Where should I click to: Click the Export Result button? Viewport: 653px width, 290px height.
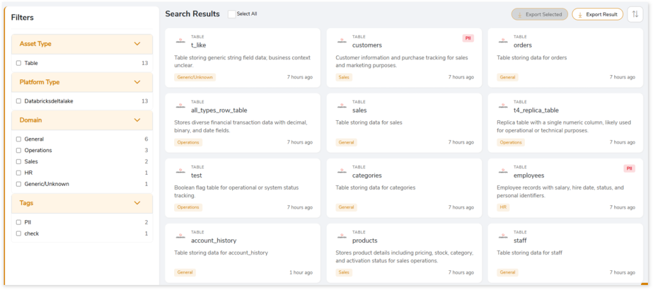click(x=597, y=14)
